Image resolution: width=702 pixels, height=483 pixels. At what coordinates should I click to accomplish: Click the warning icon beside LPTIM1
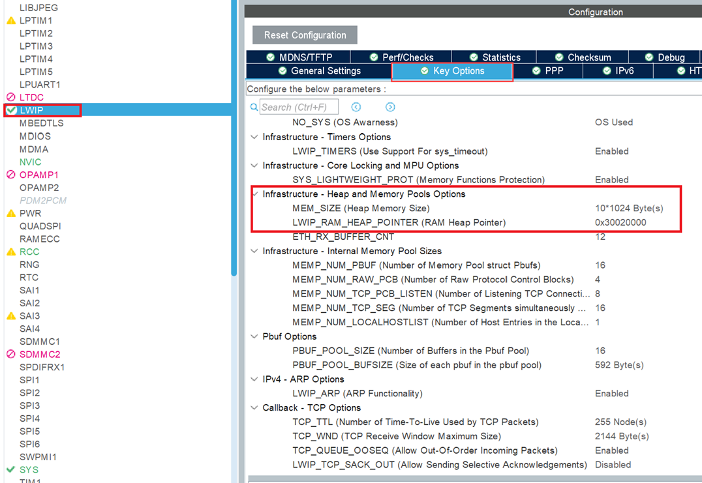click(10, 21)
